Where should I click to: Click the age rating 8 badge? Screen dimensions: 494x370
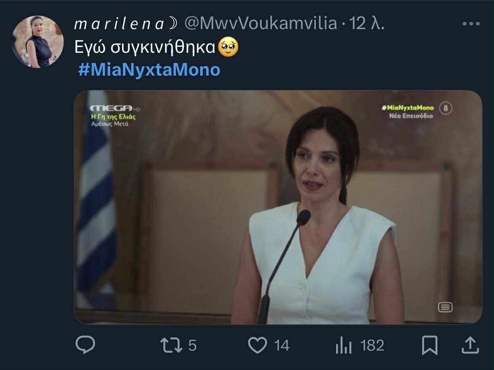445,109
